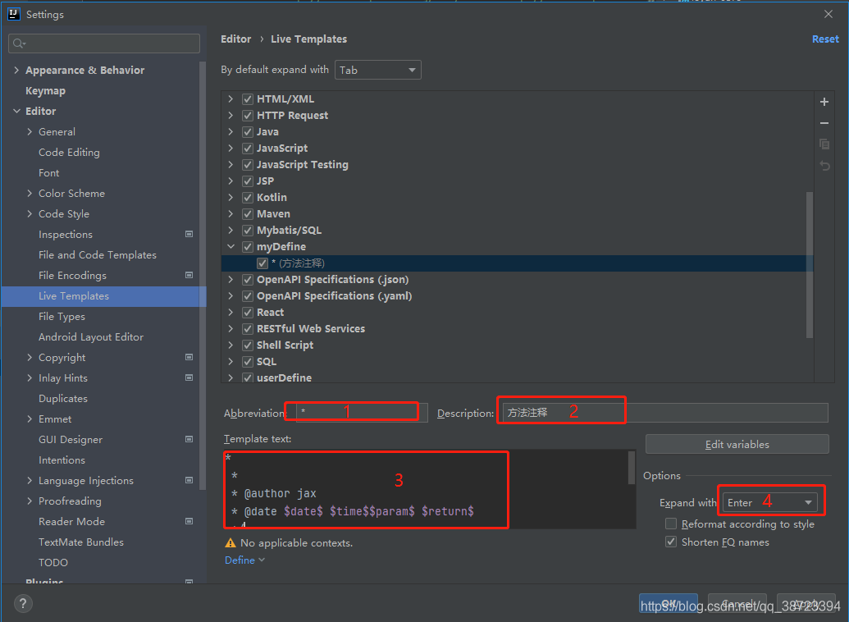Open the Android Layout Editor page
The width and height of the screenshot is (849, 622).
point(91,337)
